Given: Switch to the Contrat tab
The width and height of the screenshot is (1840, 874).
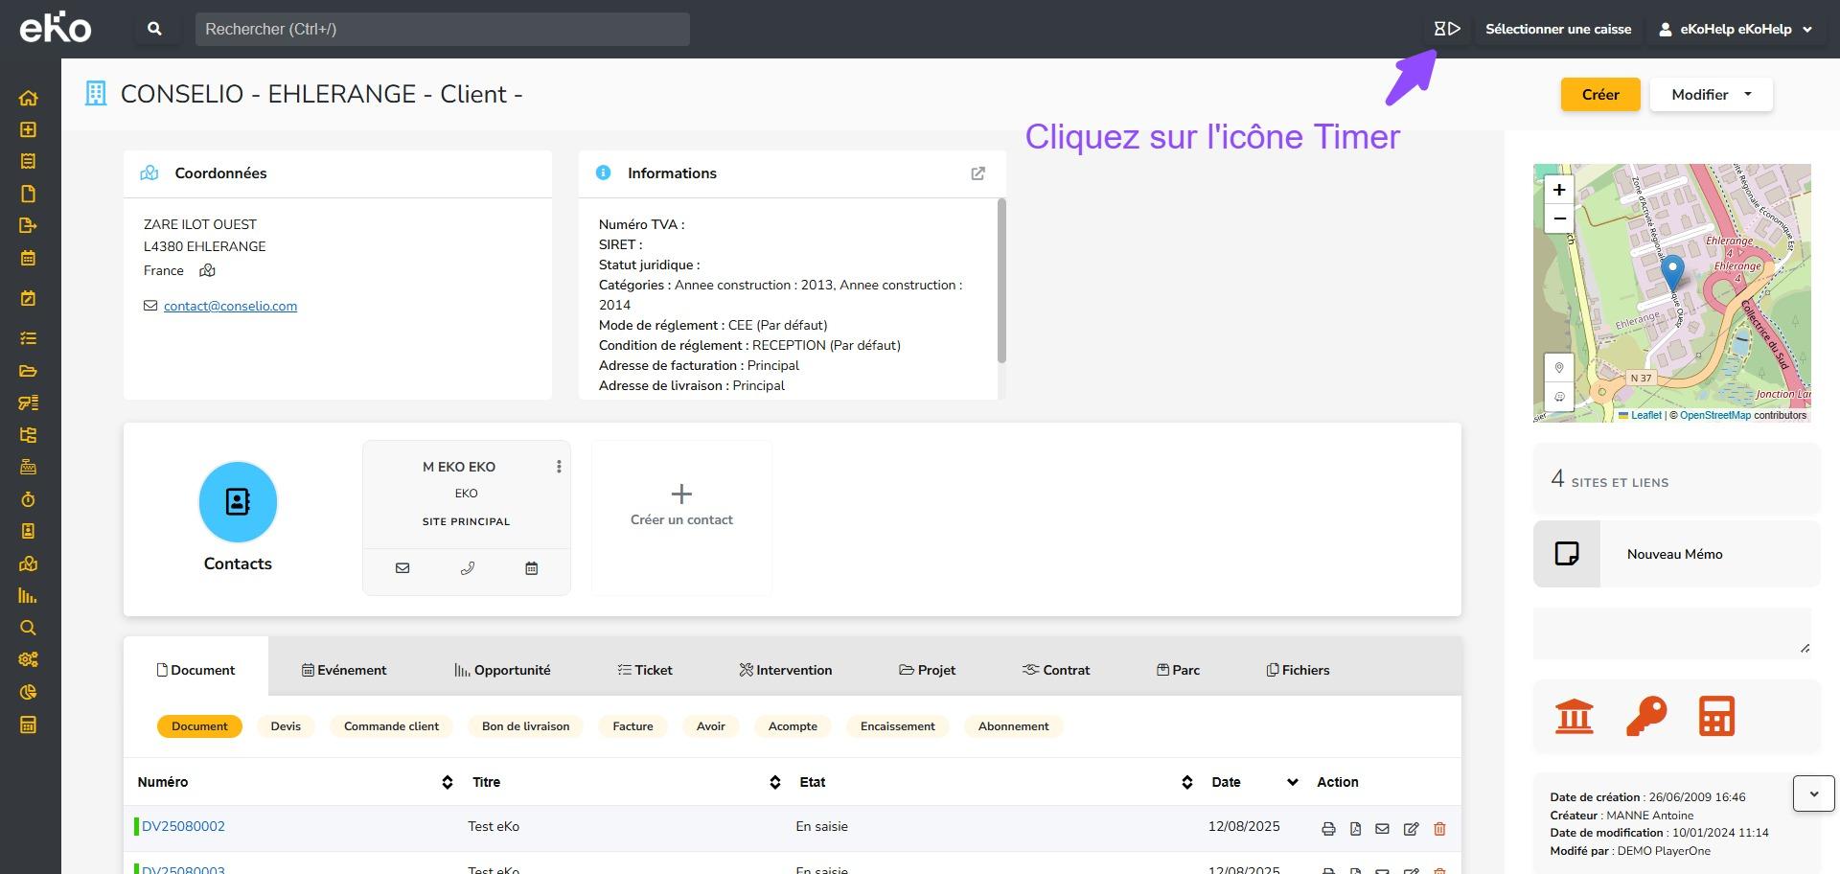Looking at the screenshot, I should (x=1055, y=670).
